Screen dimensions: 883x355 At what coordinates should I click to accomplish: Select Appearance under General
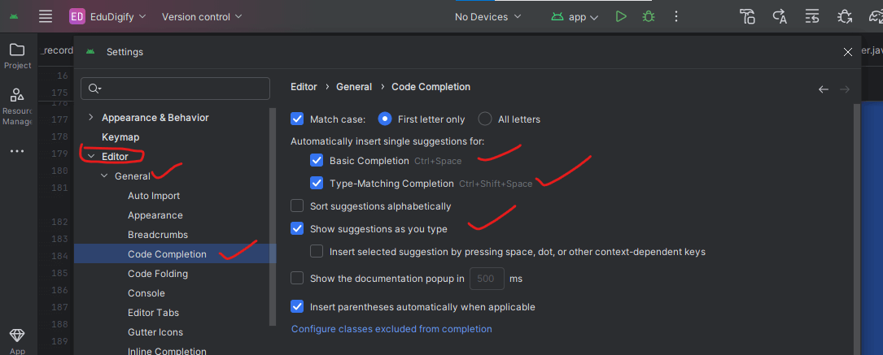point(155,215)
